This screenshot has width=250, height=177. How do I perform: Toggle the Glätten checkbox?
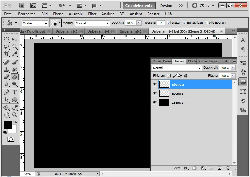[169, 22]
